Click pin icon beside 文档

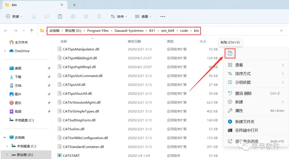pyautogui.click(x=49, y=85)
